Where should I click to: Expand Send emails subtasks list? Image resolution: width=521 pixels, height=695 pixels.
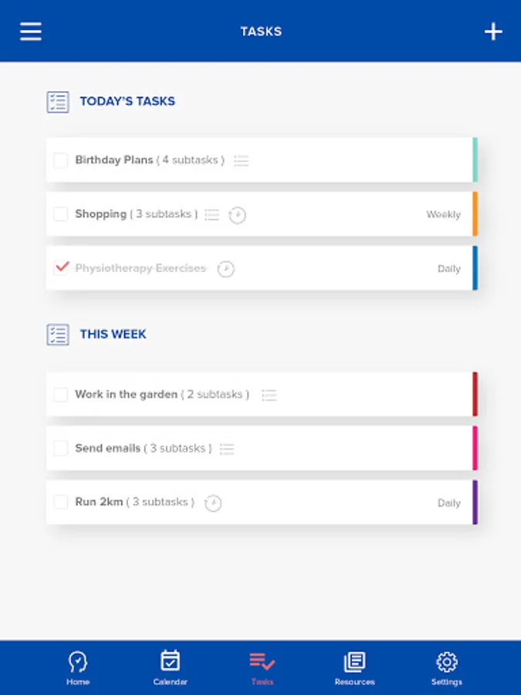pyautogui.click(x=227, y=449)
